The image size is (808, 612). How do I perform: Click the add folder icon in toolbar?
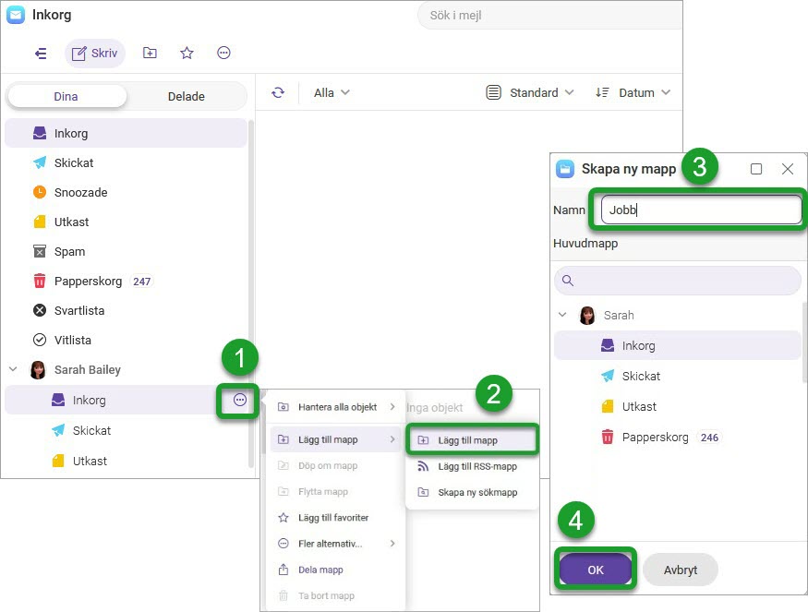(x=150, y=54)
